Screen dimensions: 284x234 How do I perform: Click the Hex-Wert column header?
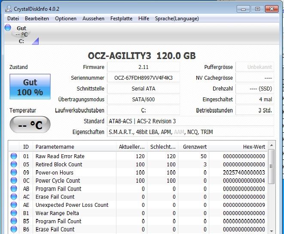tap(238, 147)
